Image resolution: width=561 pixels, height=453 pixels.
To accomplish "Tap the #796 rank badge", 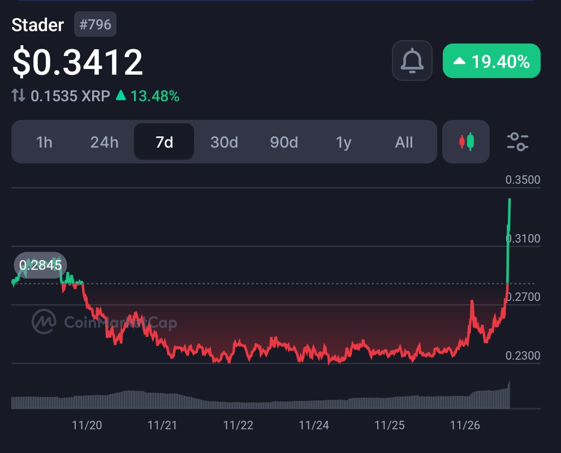I will pyautogui.click(x=95, y=24).
